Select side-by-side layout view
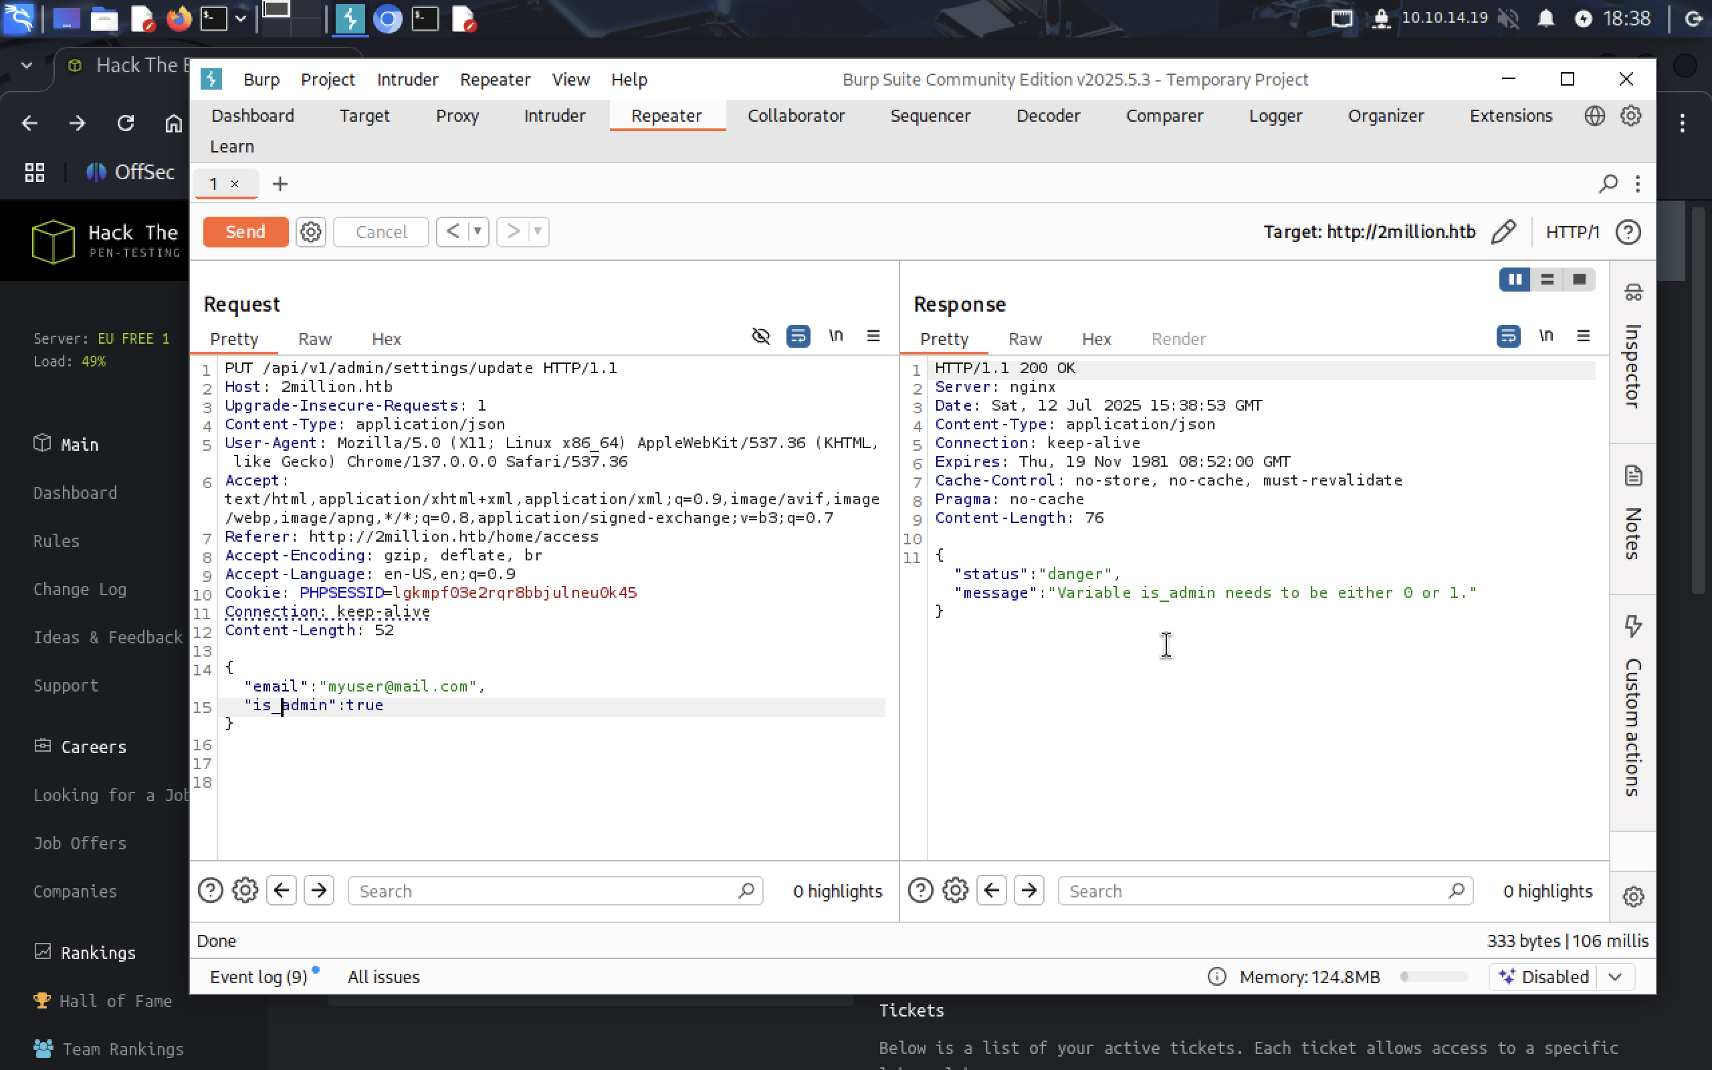This screenshot has width=1712, height=1070. pos(1515,280)
